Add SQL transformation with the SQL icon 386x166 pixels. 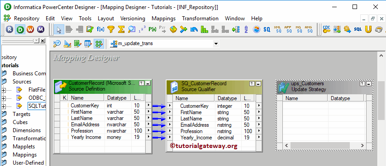pos(357,29)
